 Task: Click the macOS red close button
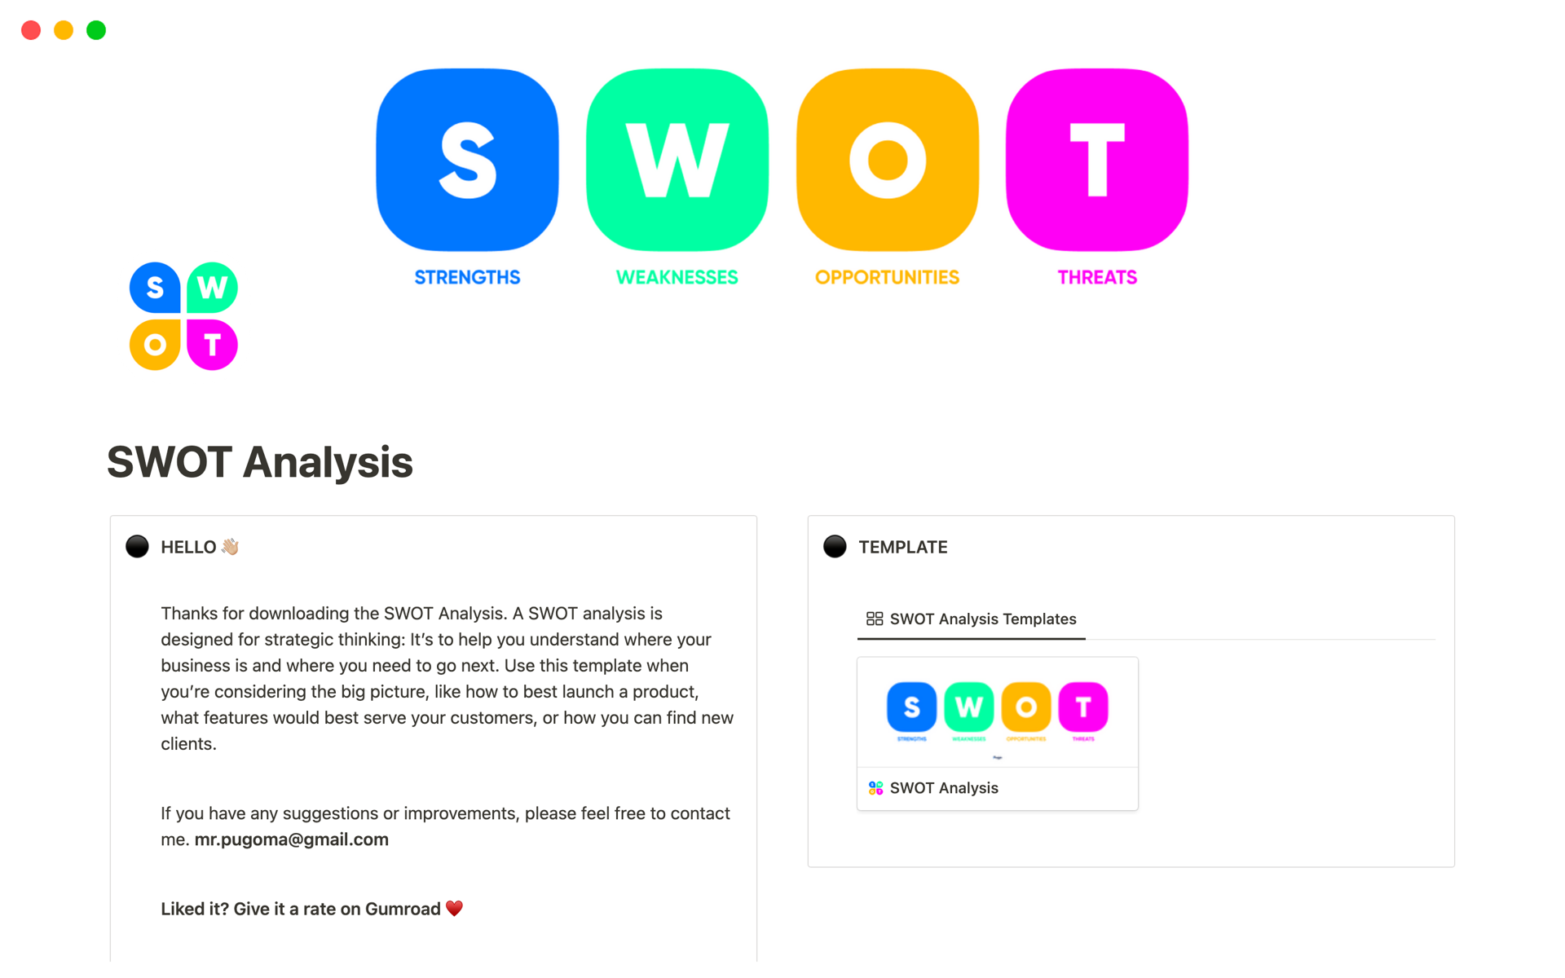click(30, 29)
